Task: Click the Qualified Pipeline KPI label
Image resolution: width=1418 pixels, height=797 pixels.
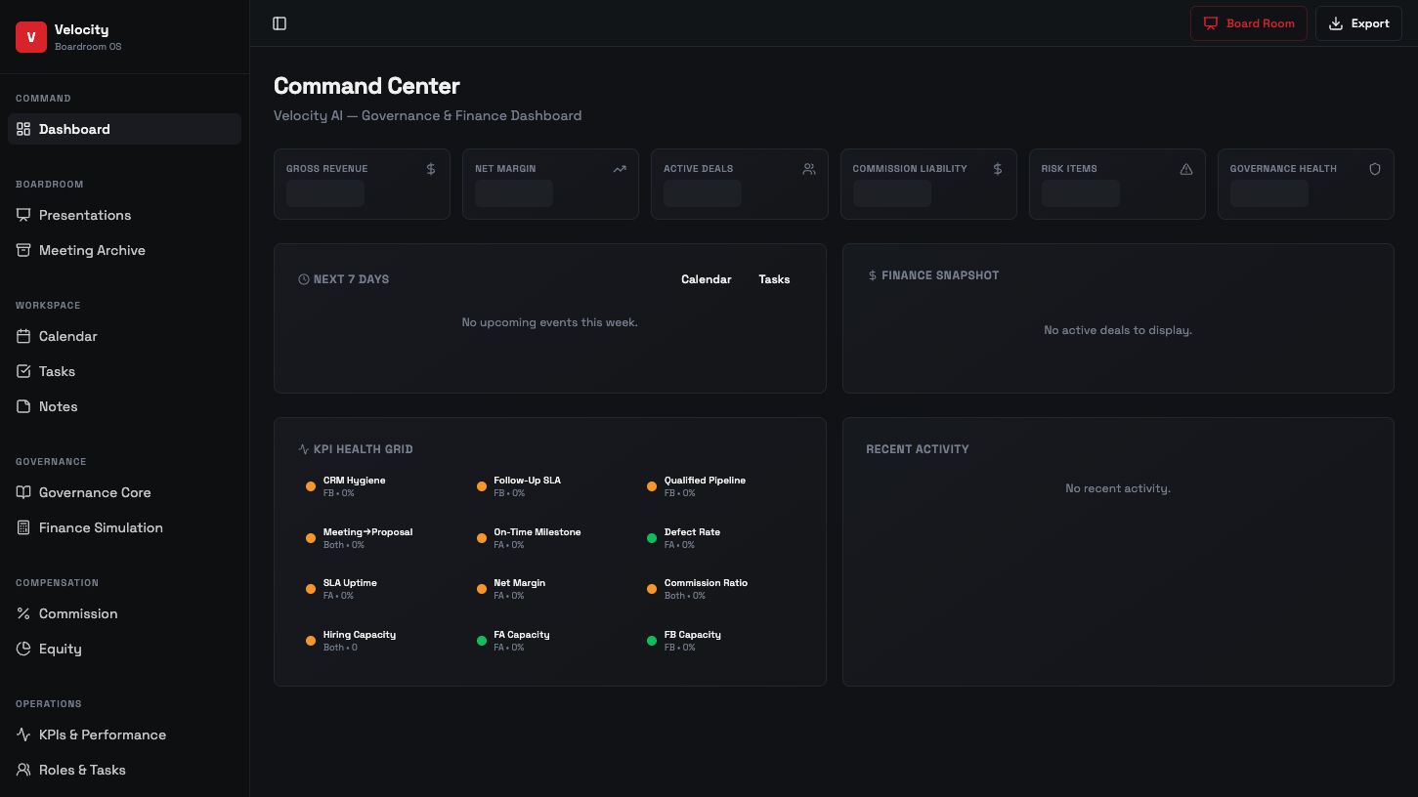Action: click(705, 481)
